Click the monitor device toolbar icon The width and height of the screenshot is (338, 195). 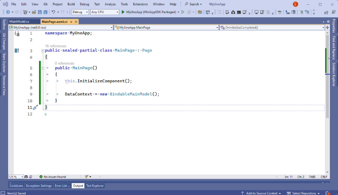[256, 12]
